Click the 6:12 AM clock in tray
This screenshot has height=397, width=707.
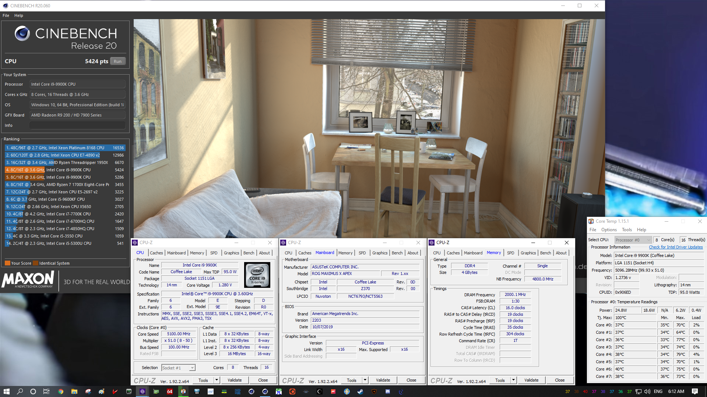coord(676,391)
